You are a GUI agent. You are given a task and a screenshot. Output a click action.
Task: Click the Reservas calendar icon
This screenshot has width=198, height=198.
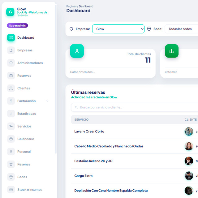click(x=11, y=75)
